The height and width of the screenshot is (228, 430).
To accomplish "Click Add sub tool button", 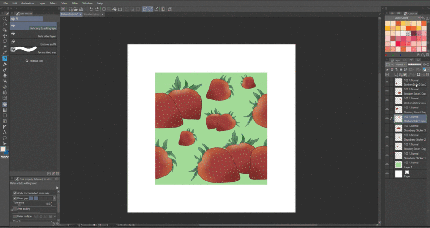I will [34, 61].
